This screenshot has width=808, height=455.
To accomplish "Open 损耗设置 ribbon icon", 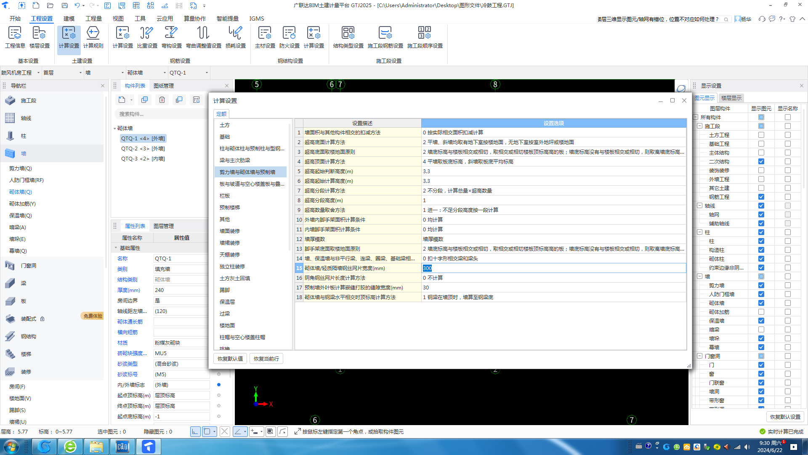I will (235, 37).
